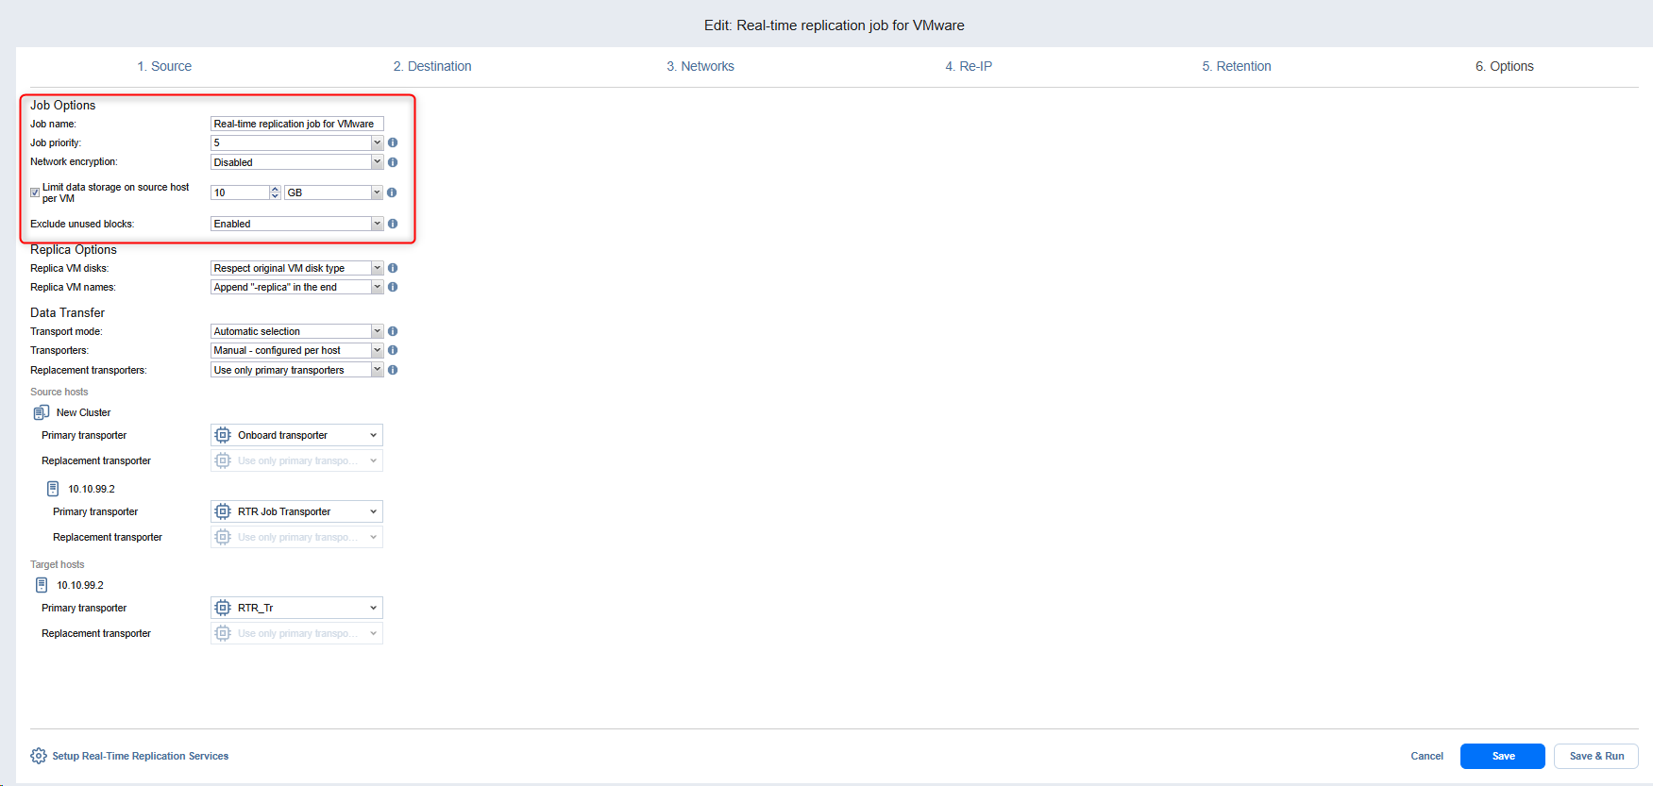Click info icon next to Job priority

(x=393, y=142)
